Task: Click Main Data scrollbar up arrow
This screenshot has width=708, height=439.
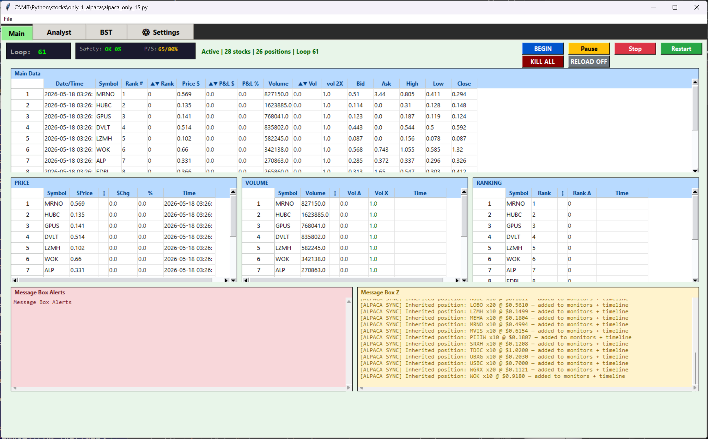Action: point(695,82)
